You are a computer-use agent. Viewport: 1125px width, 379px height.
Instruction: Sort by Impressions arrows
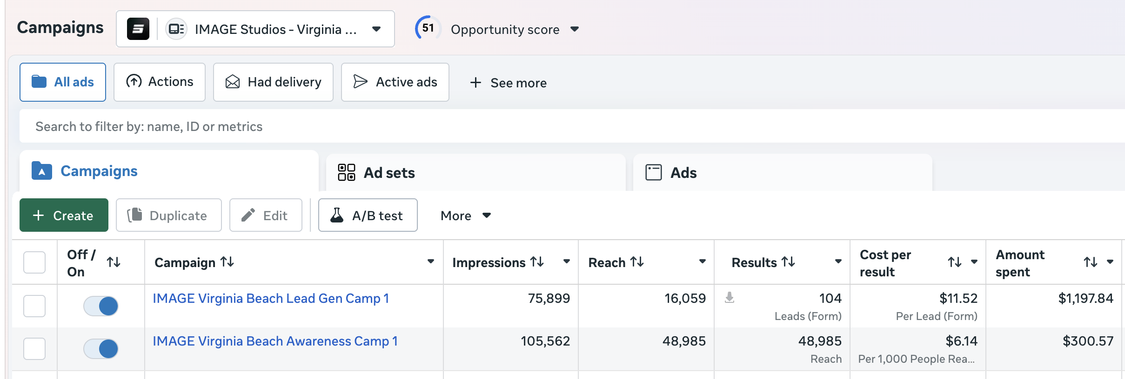pyautogui.click(x=537, y=262)
